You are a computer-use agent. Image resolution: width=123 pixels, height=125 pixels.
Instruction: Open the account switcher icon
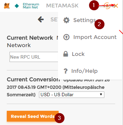click(x=107, y=6)
